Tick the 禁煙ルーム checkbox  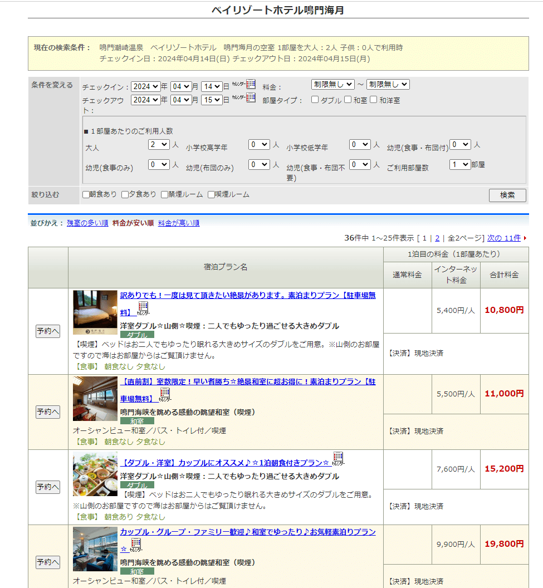pos(164,195)
